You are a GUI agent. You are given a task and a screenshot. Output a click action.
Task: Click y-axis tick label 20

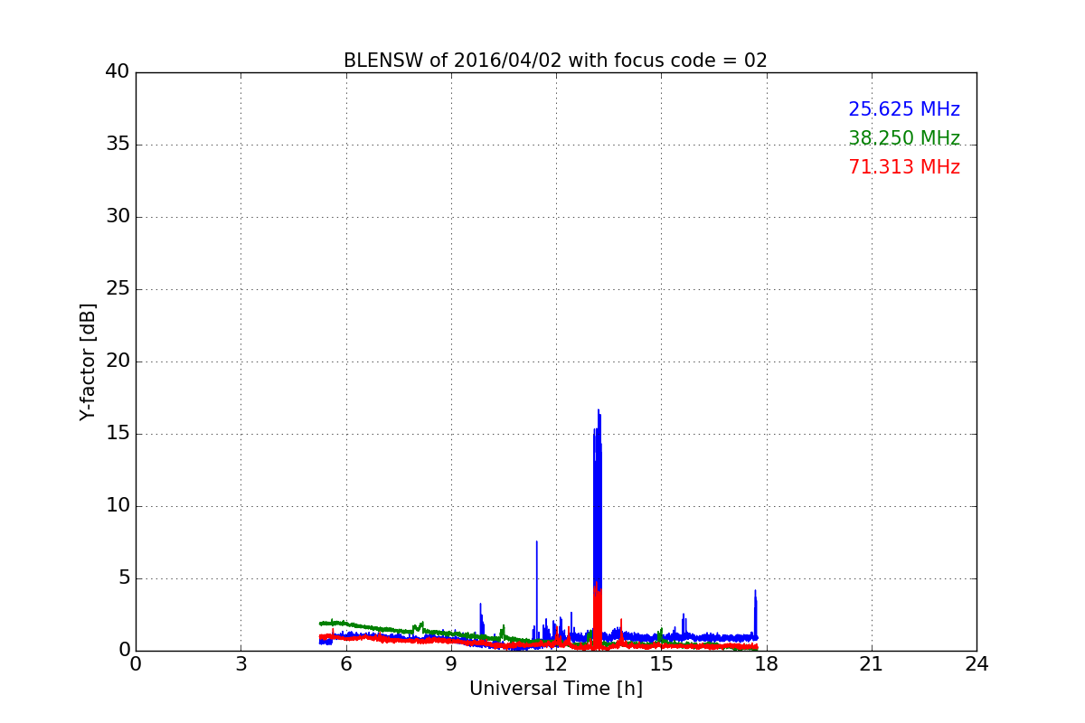(x=118, y=361)
